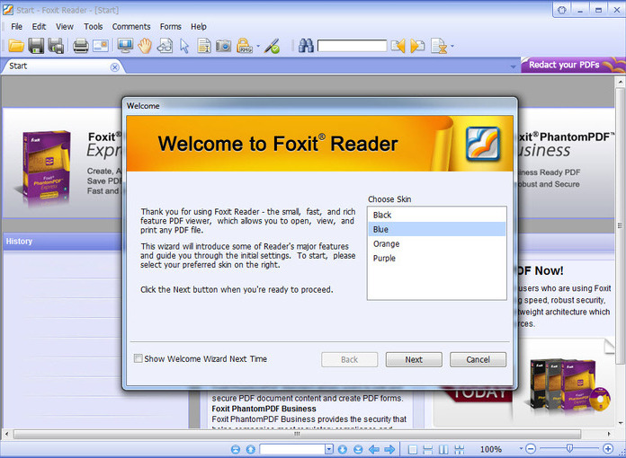Screen dimensions: 626x458
Task: Click the Email envelope icon
Action: (101, 46)
